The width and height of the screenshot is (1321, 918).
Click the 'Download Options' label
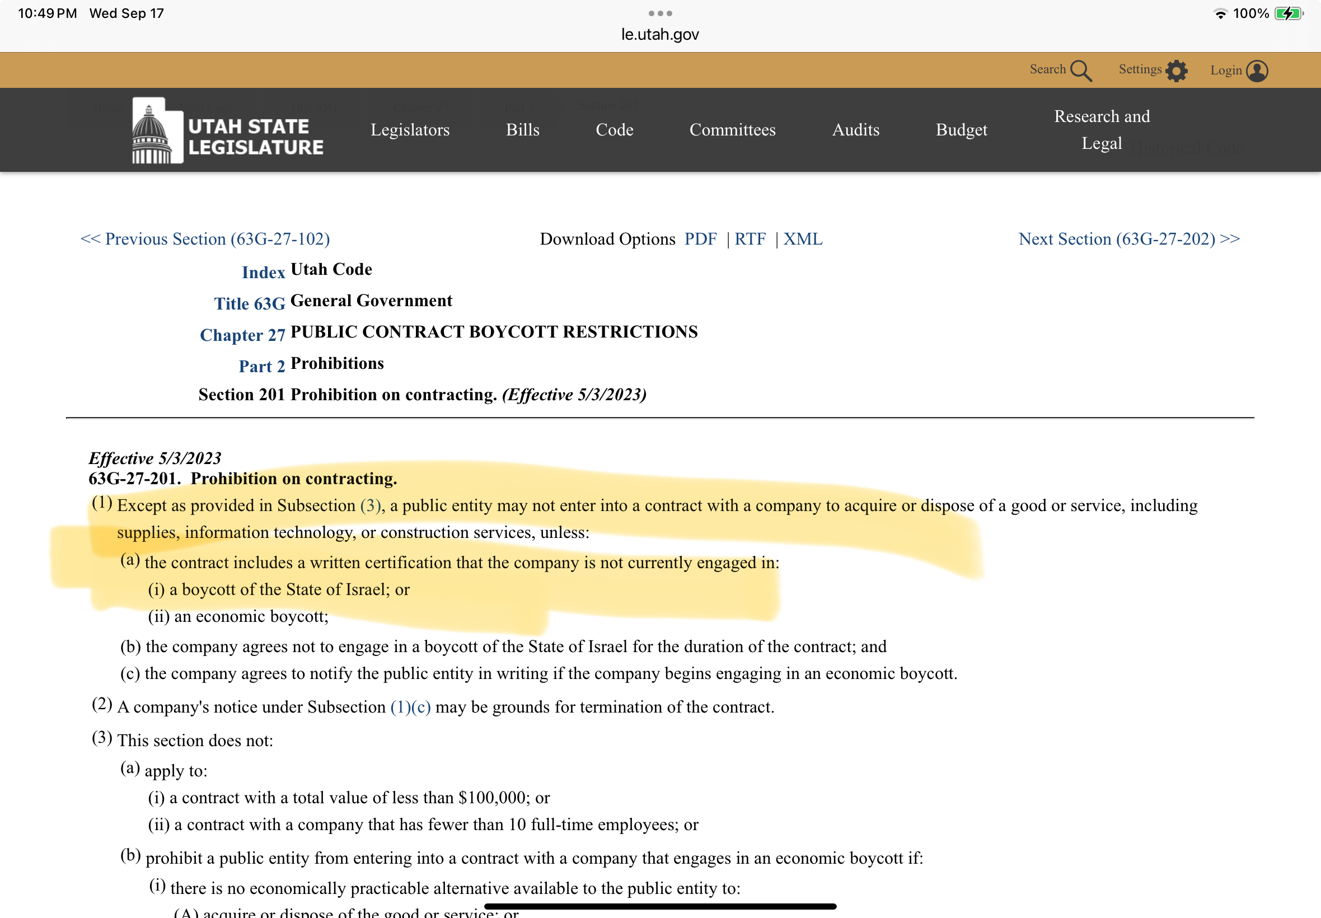607,238
